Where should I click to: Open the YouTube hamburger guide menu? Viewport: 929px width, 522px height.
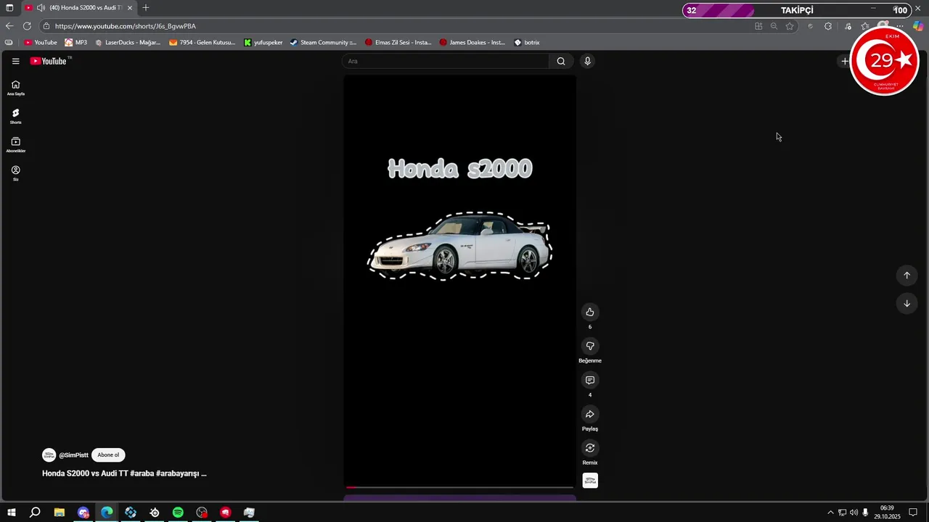pyautogui.click(x=15, y=61)
